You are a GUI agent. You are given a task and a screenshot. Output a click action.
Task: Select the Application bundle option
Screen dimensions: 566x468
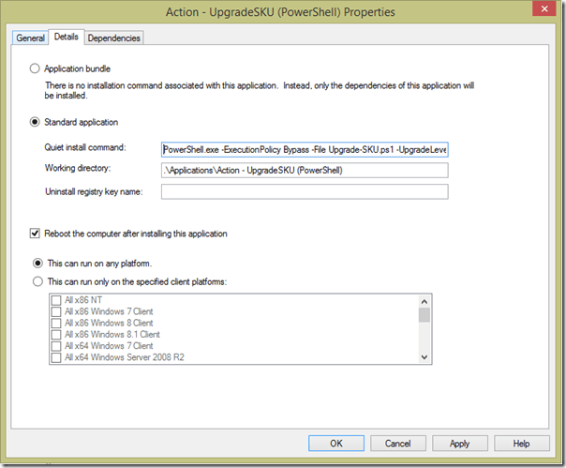(37, 68)
